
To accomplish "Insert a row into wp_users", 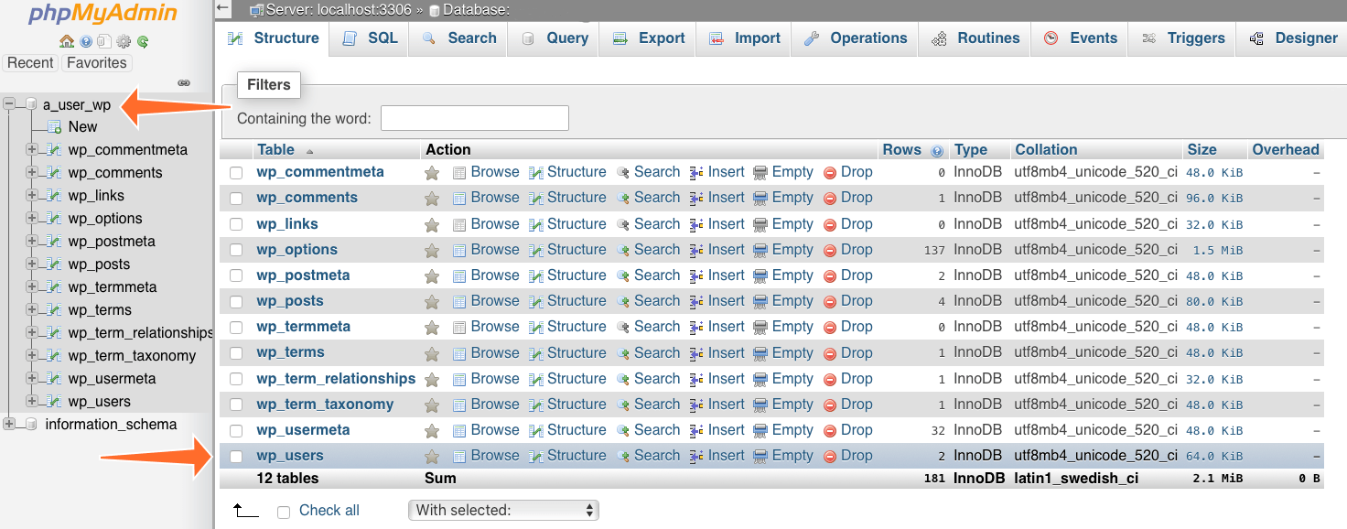I will [726, 455].
